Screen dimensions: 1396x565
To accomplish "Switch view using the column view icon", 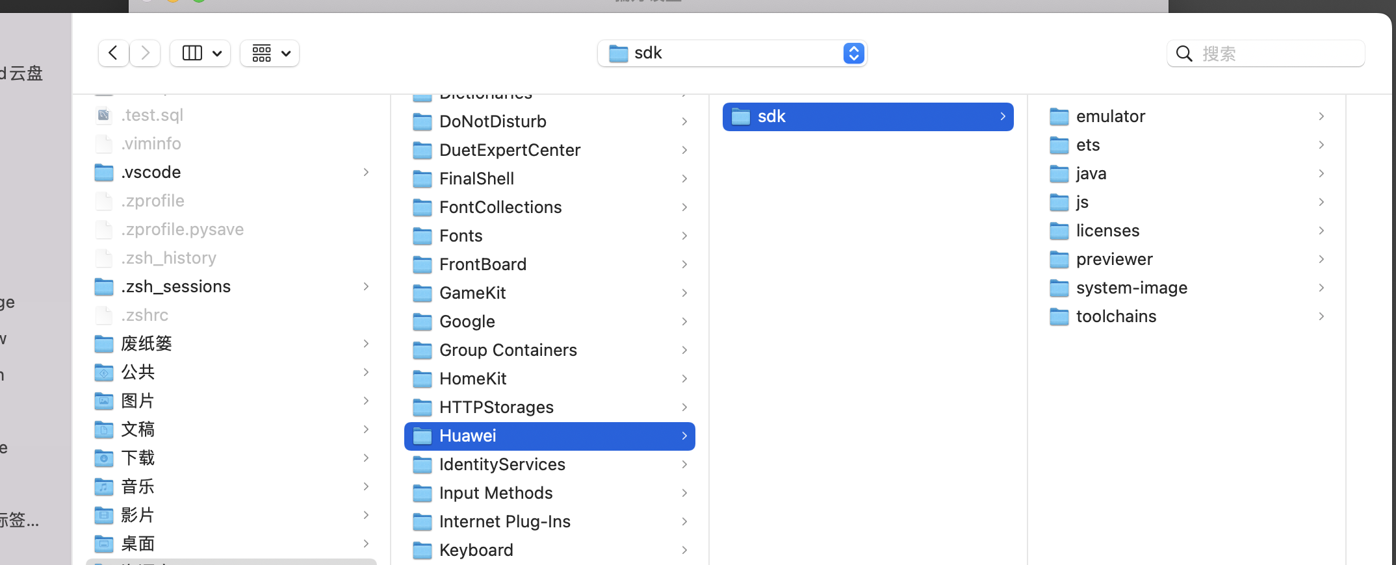I will coord(192,53).
